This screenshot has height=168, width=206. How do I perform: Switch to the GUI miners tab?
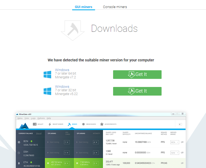(83, 7)
